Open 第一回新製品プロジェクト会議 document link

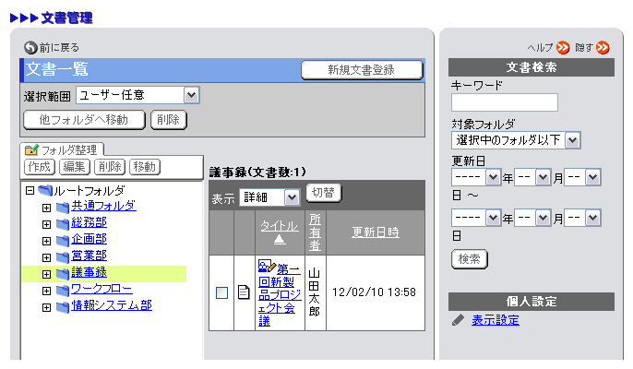coord(280,294)
